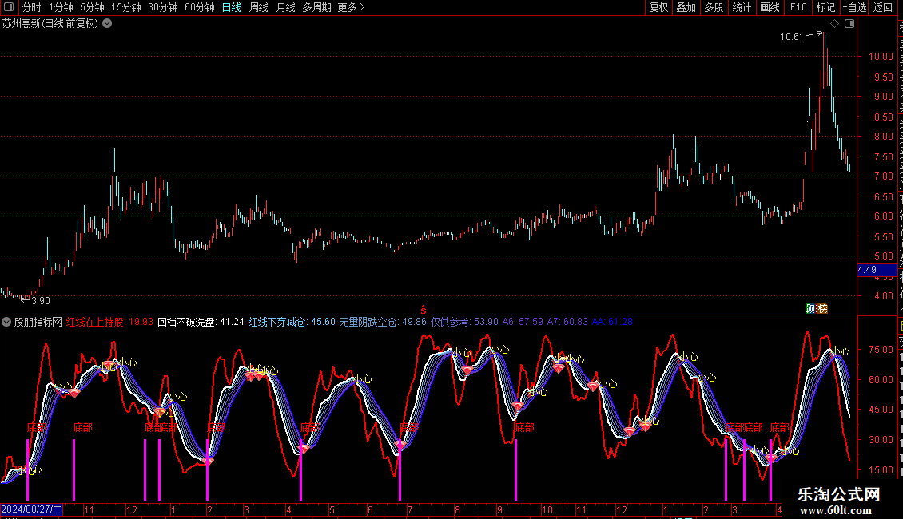The width and height of the screenshot is (903, 519).
Task: Click the diamond icon at chart top-right
Action: coord(834,24)
